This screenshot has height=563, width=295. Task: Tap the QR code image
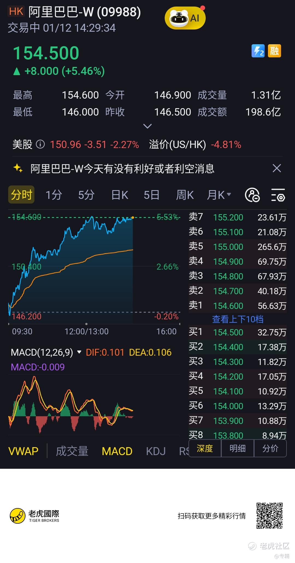269,515
